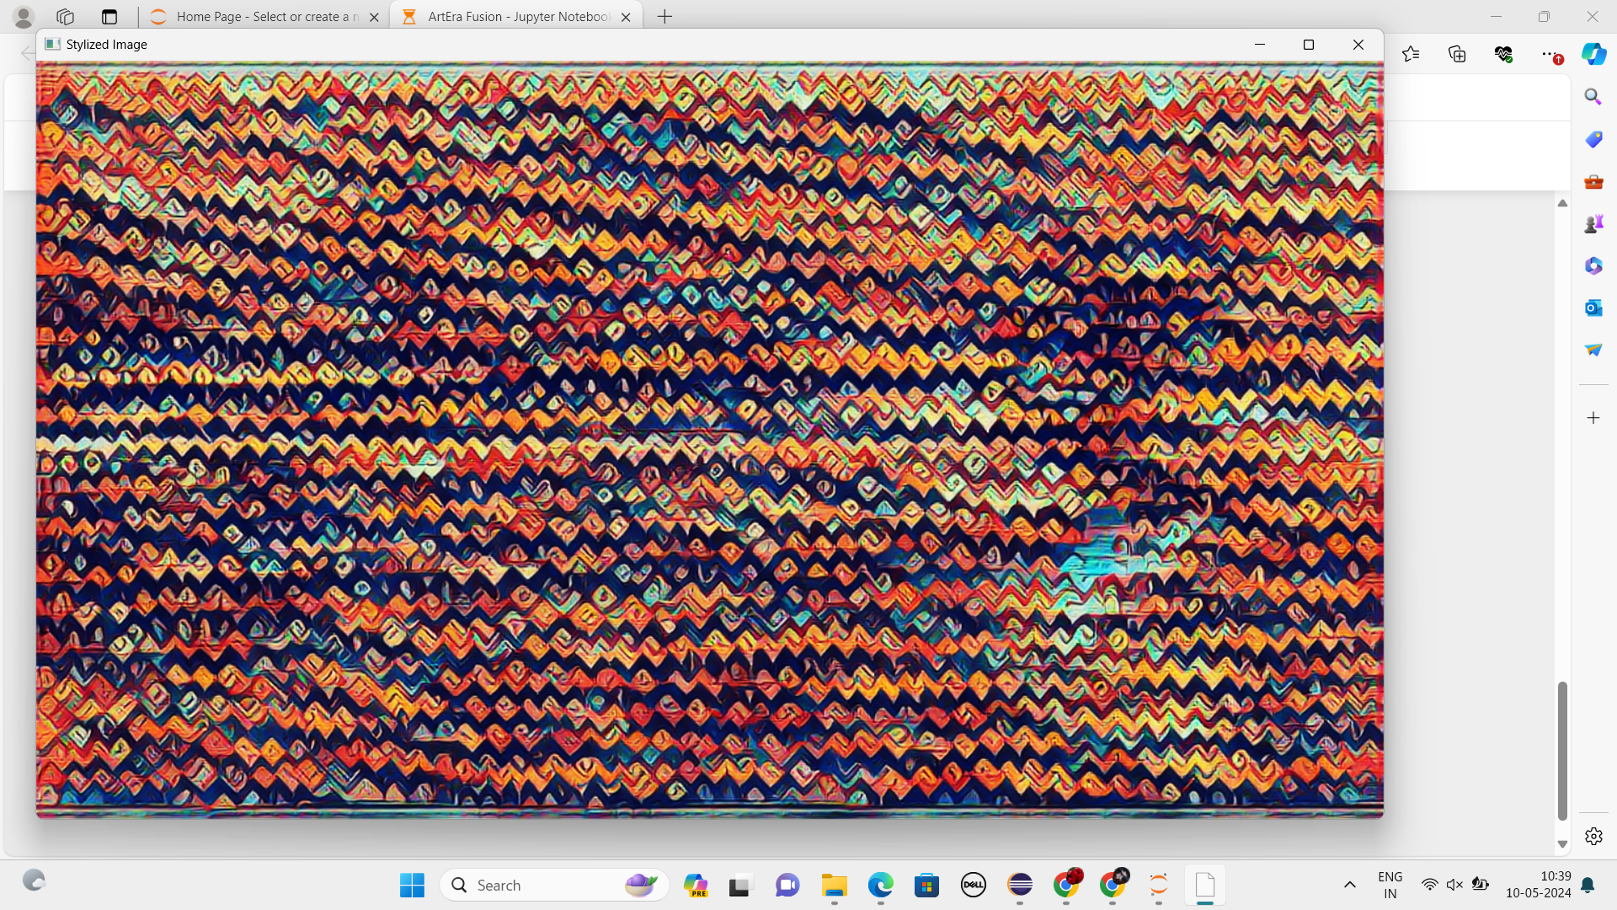Open the Tools briefcase sidebar icon
The width and height of the screenshot is (1617, 910).
pos(1593,182)
